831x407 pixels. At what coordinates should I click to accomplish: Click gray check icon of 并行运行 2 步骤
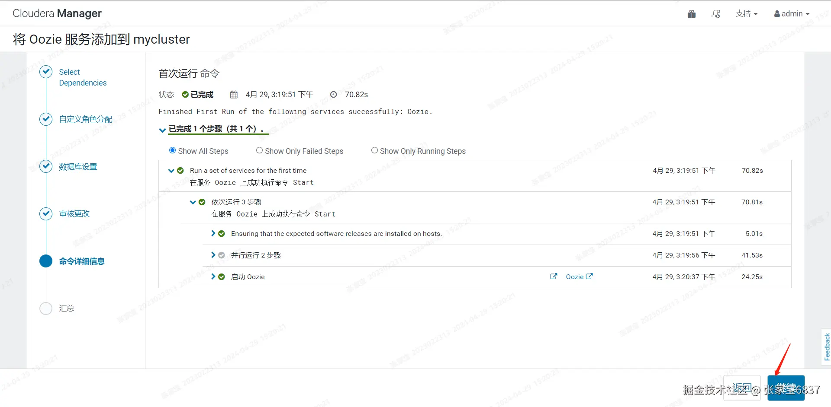click(222, 255)
